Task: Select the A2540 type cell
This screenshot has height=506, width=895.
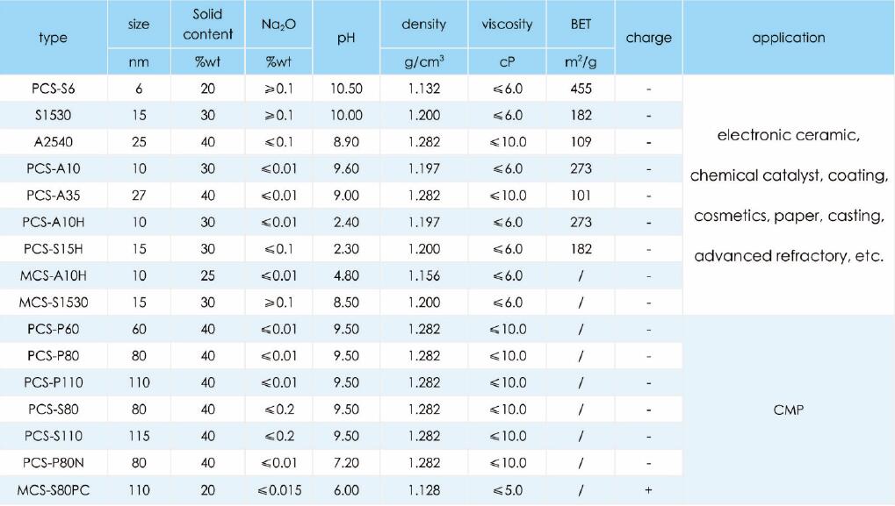Action: (53, 142)
